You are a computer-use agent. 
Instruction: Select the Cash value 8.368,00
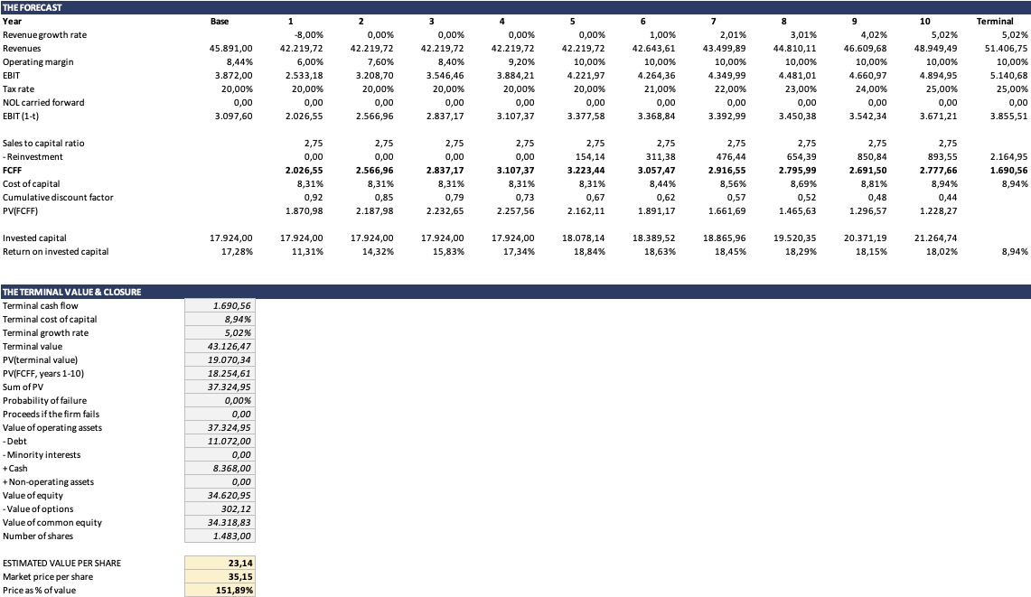tap(220, 468)
